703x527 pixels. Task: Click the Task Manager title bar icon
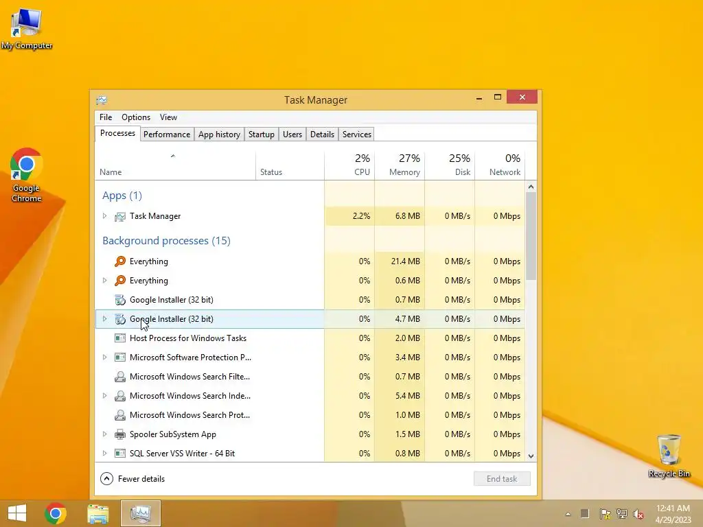point(102,99)
